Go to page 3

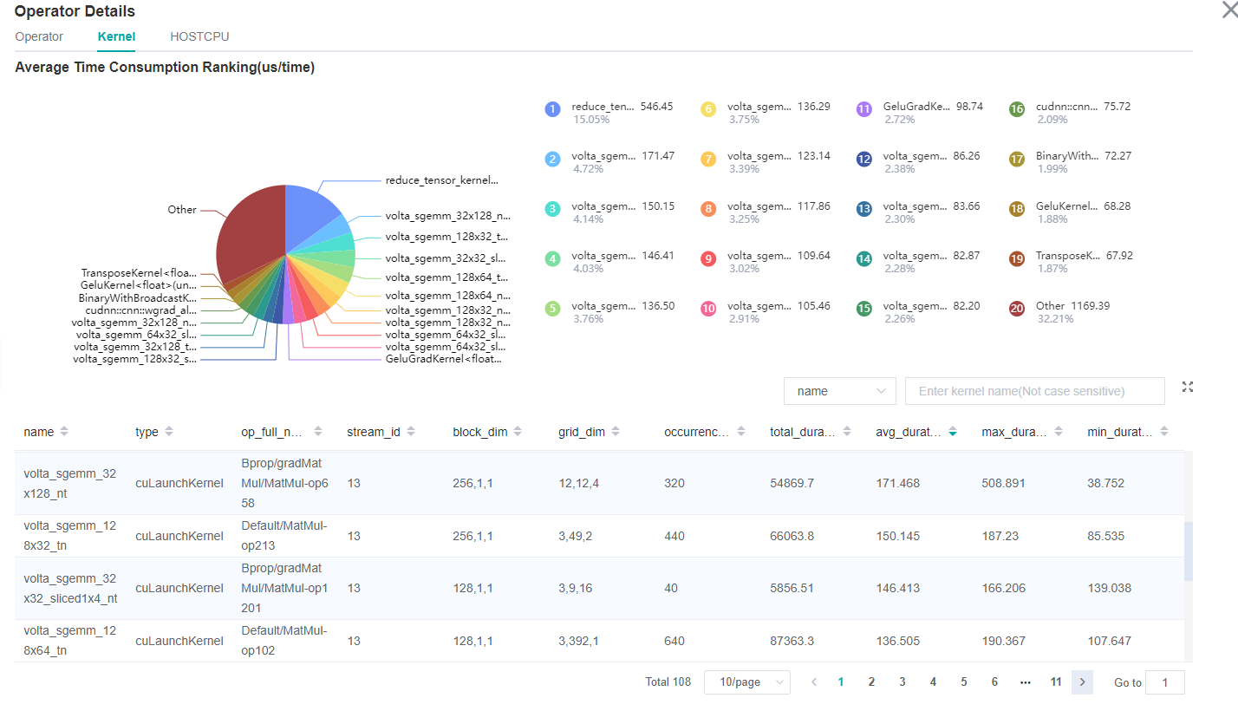tap(902, 682)
